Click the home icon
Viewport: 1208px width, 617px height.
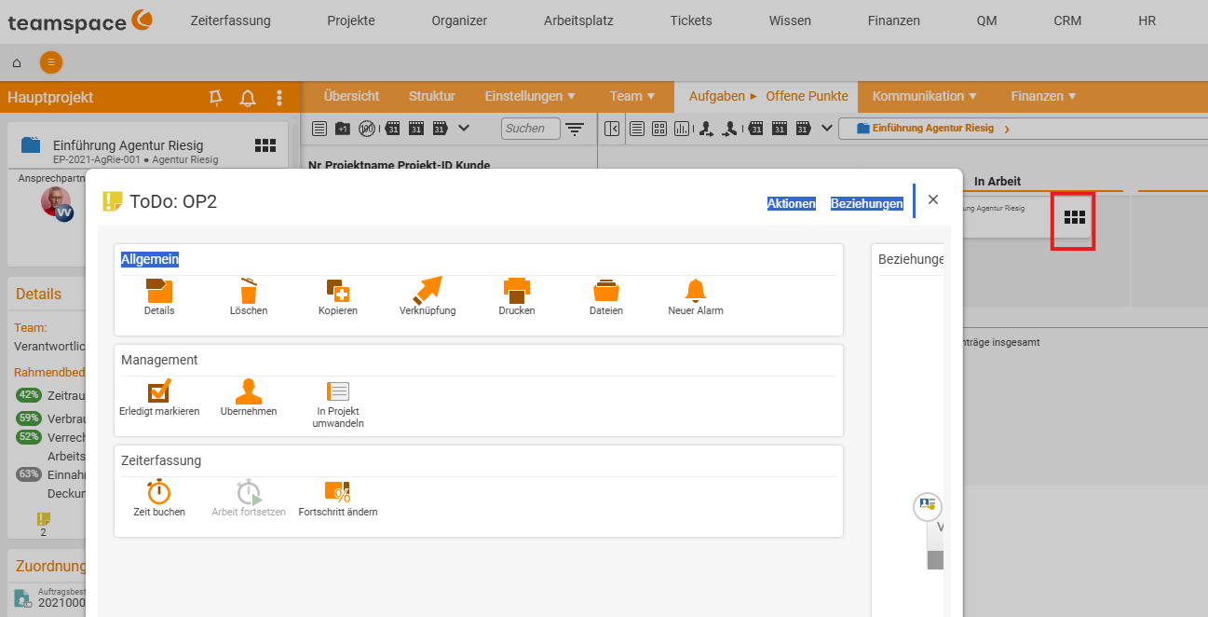17,63
